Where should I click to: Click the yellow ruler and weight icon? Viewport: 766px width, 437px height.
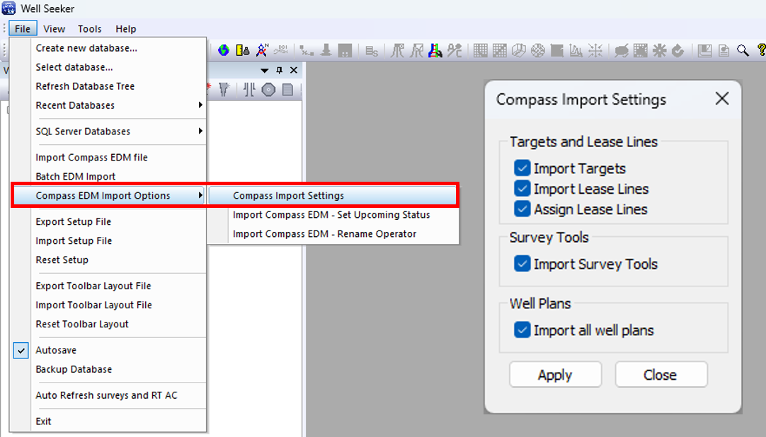(x=243, y=50)
